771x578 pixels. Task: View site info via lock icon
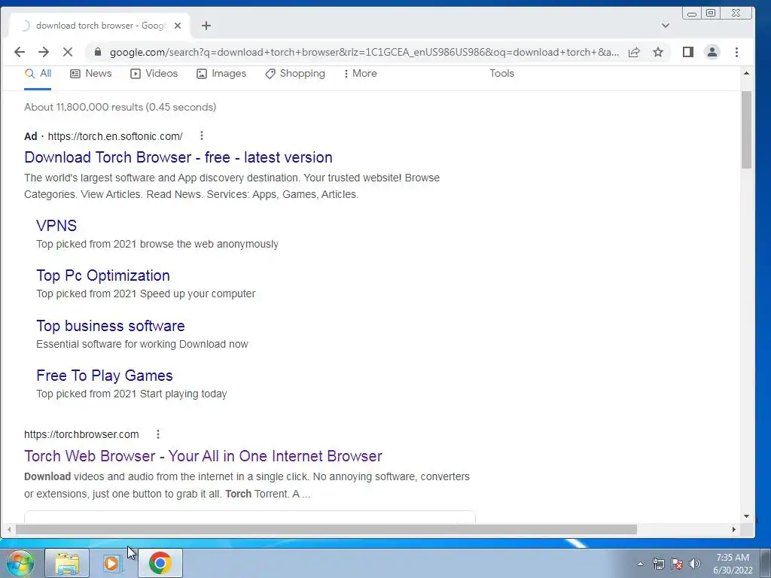(98, 52)
